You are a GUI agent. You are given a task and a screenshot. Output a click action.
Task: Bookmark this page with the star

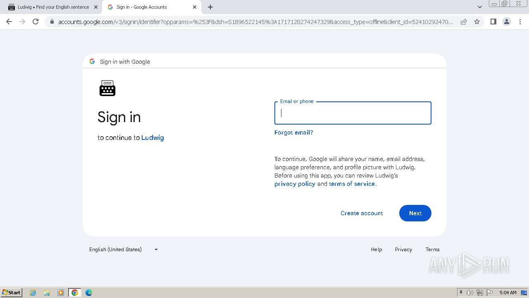point(477,22)
